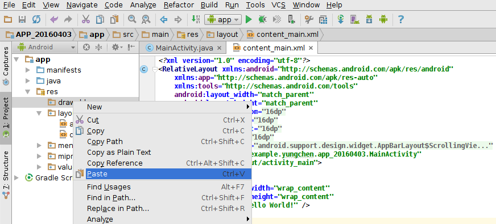Navigate Forward with the right arrow icon
496x224 pixels.
tap(178, 19)
